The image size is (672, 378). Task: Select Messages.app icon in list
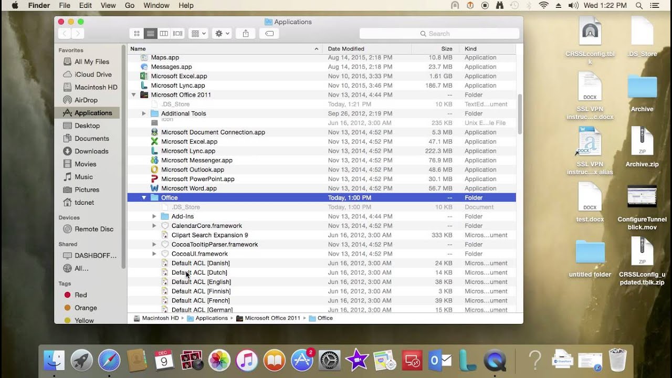144,67
